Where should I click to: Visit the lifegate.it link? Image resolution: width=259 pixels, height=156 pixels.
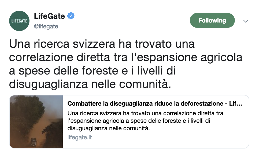(x=79, y=138)
